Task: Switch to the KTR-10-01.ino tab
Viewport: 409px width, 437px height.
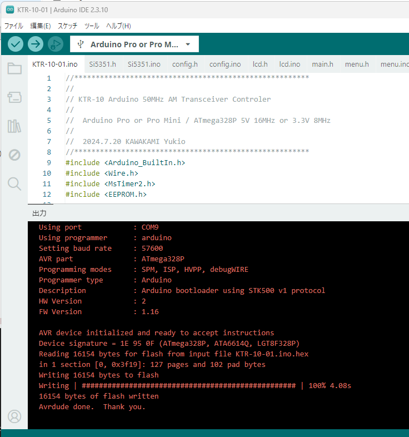Action: [x=55, y=64]
